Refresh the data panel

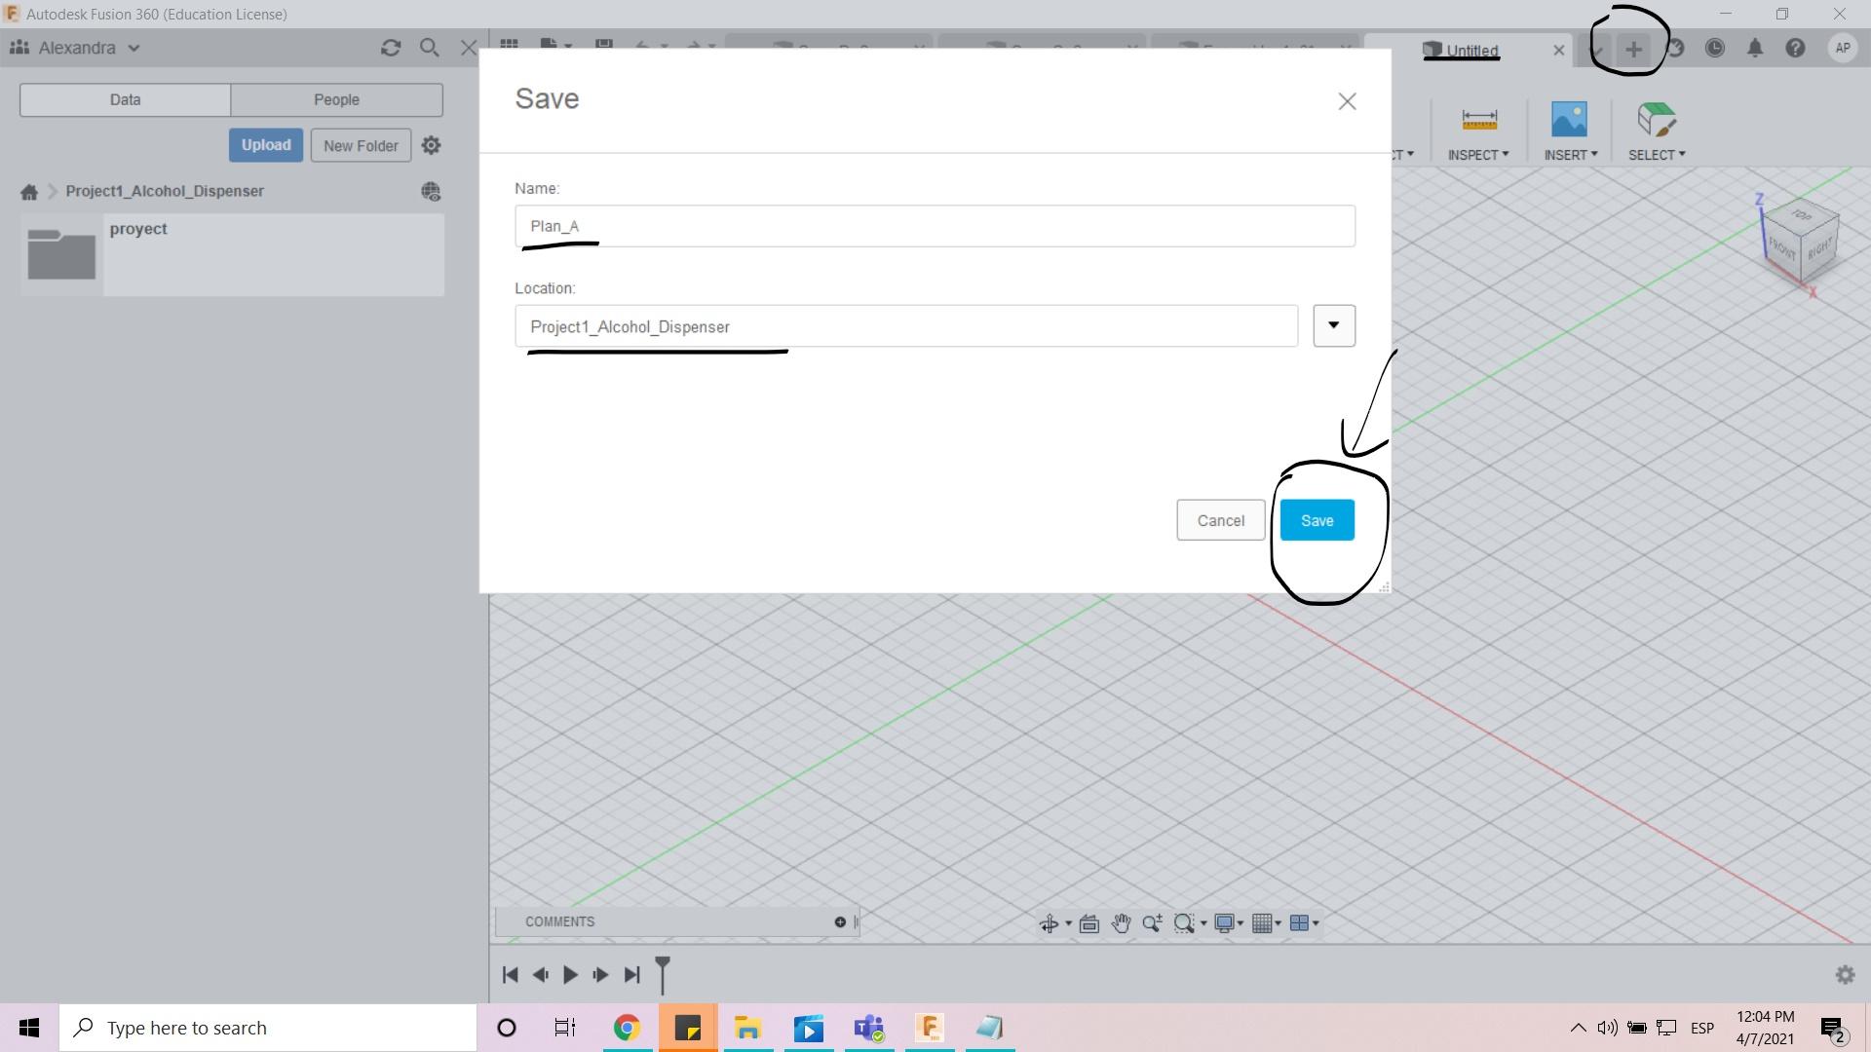click(x=391, y=48)
